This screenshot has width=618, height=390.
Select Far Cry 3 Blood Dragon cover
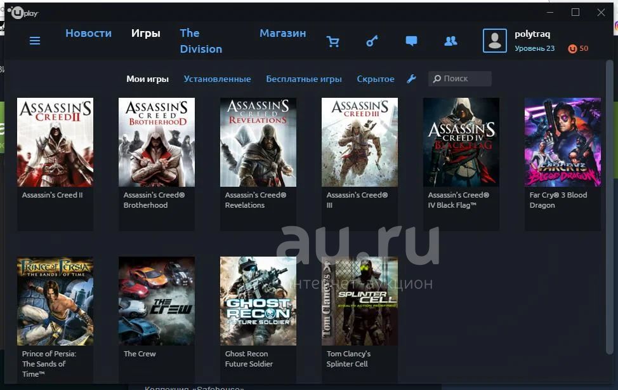(x=563, y=142)
